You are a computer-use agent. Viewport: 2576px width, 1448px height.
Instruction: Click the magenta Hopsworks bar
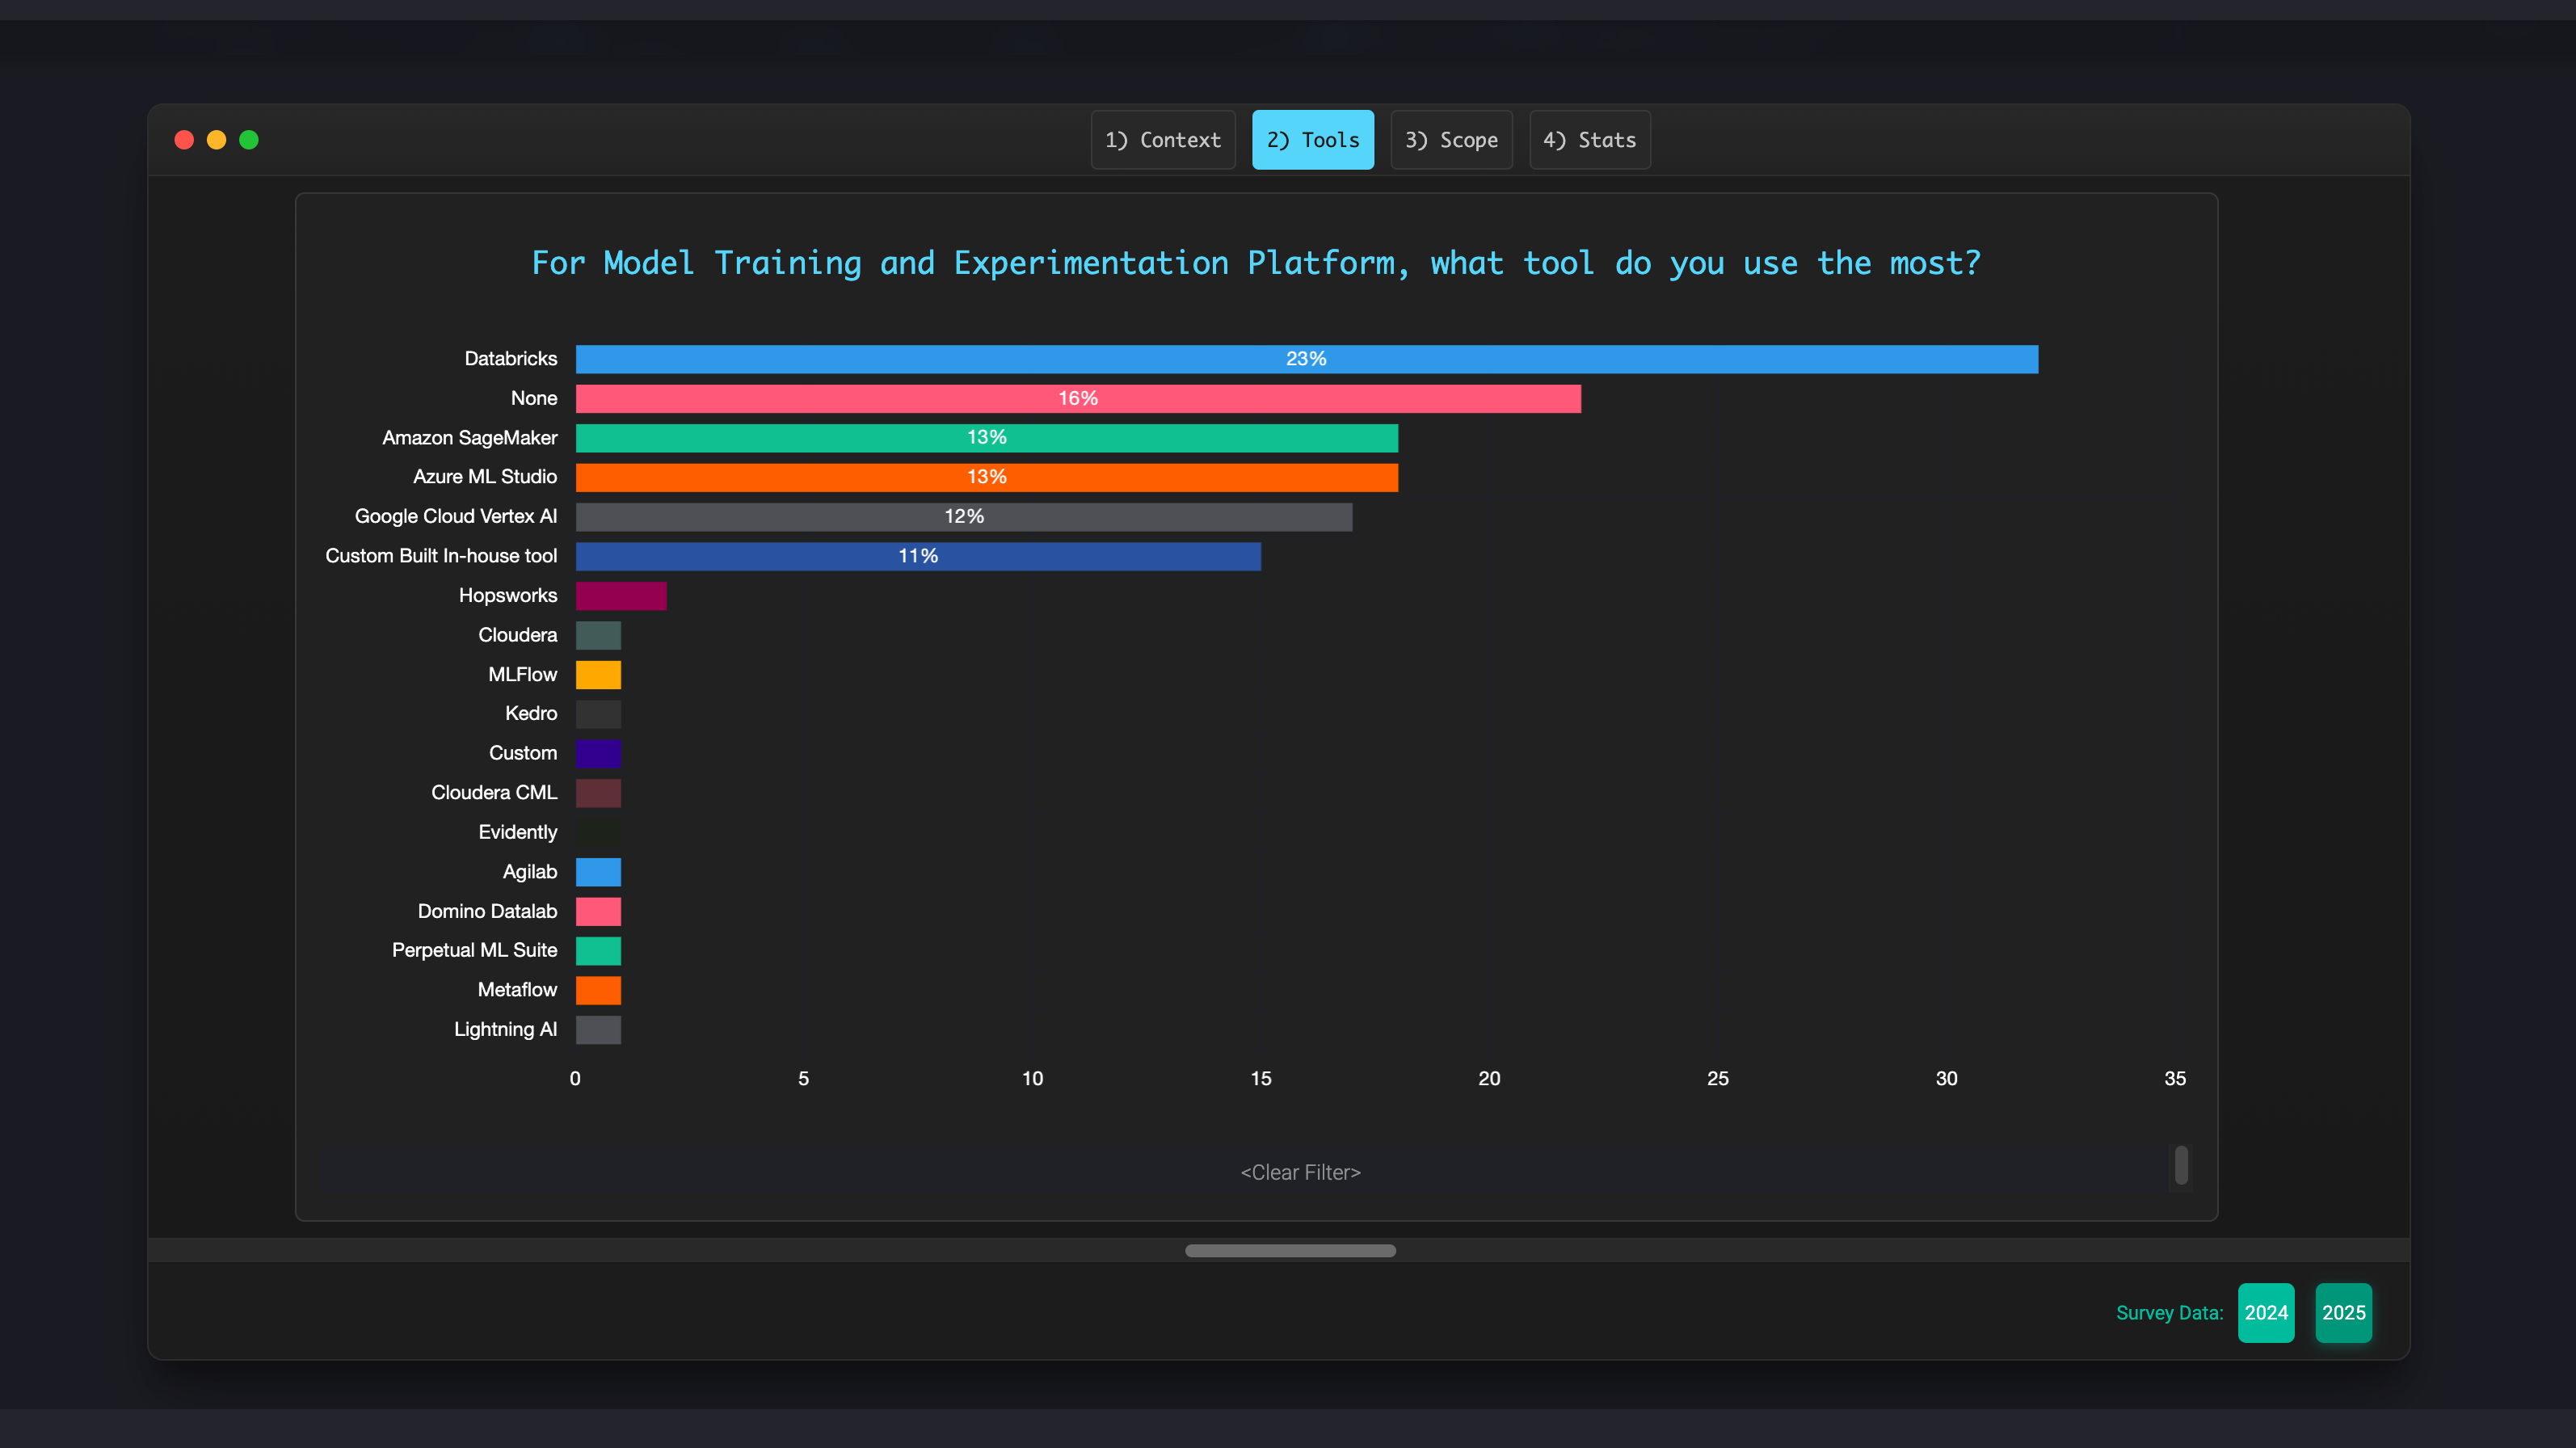(620, 596)
